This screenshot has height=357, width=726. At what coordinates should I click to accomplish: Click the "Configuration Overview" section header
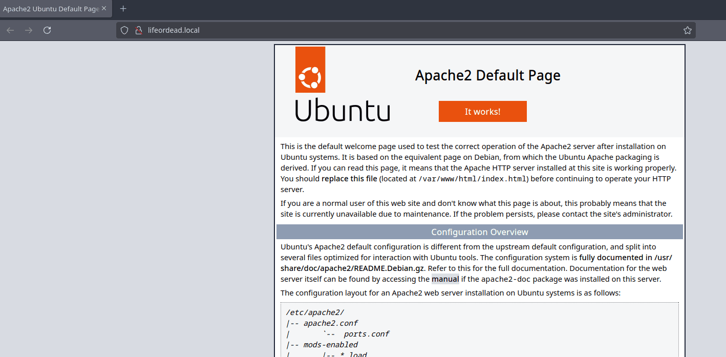[479, 232]
